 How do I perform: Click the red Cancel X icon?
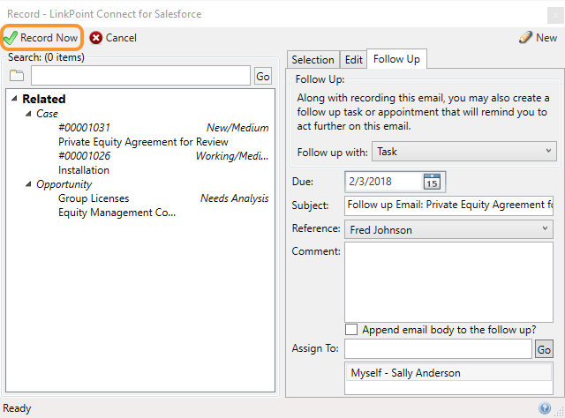[x=96, y=38]
